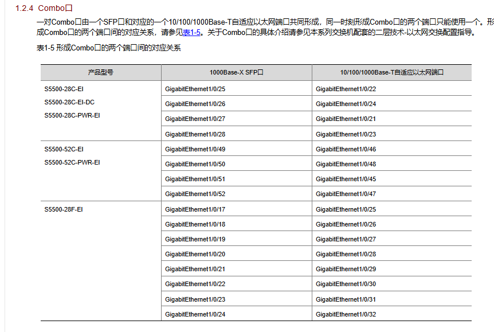
Task: Select the 产品型号 column header
Action: coord(100,73)
